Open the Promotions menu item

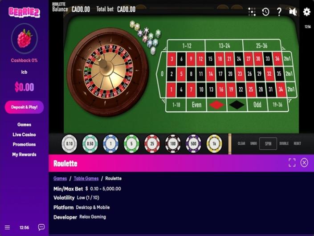click(x=24, y=144)
